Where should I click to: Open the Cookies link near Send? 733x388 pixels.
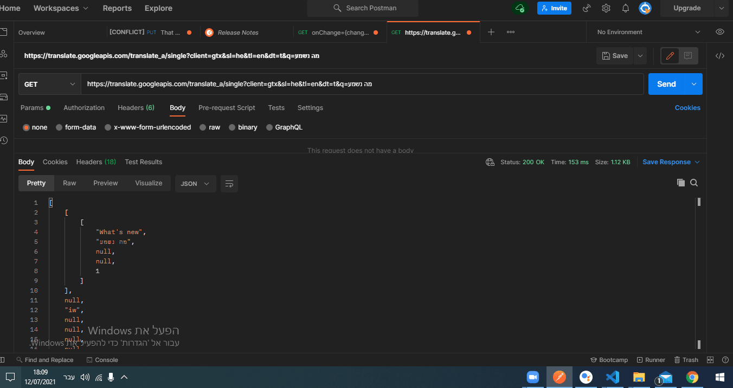click(687, 108)
